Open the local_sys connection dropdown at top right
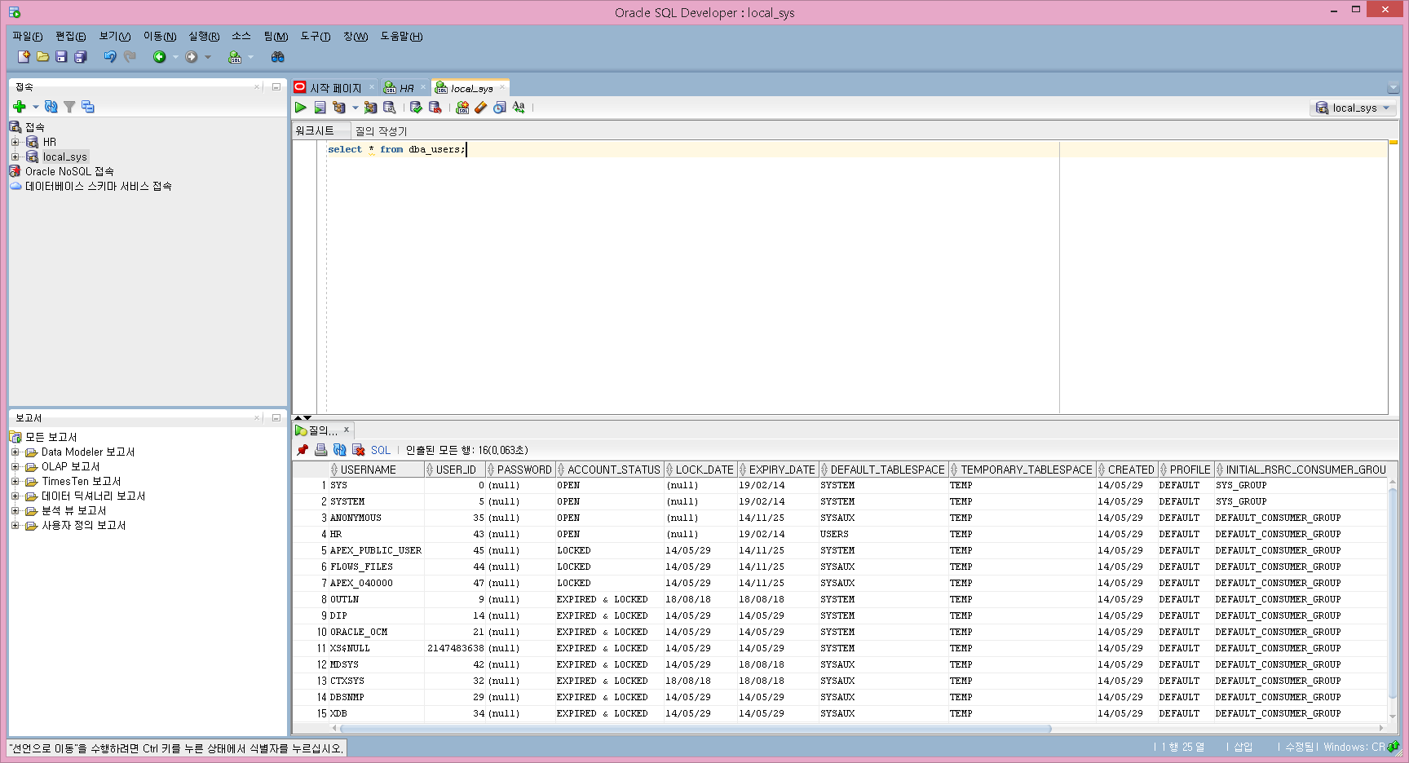Viewport: 1409px width, 763px height. [1354, 108]
